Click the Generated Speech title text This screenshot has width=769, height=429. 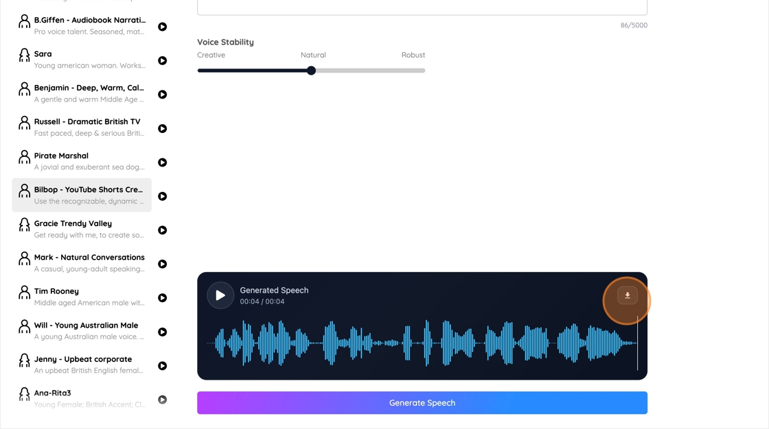click(274, 291)
